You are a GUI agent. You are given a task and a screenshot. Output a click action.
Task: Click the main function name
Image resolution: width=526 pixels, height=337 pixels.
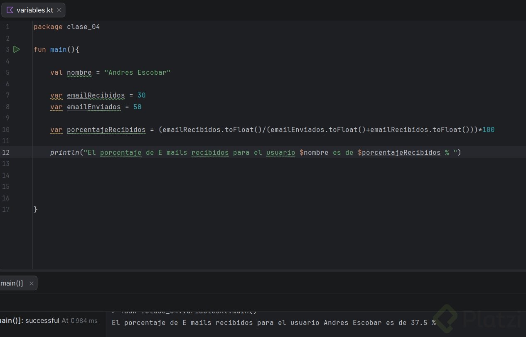pyautogui.click(x=58, y=49)
